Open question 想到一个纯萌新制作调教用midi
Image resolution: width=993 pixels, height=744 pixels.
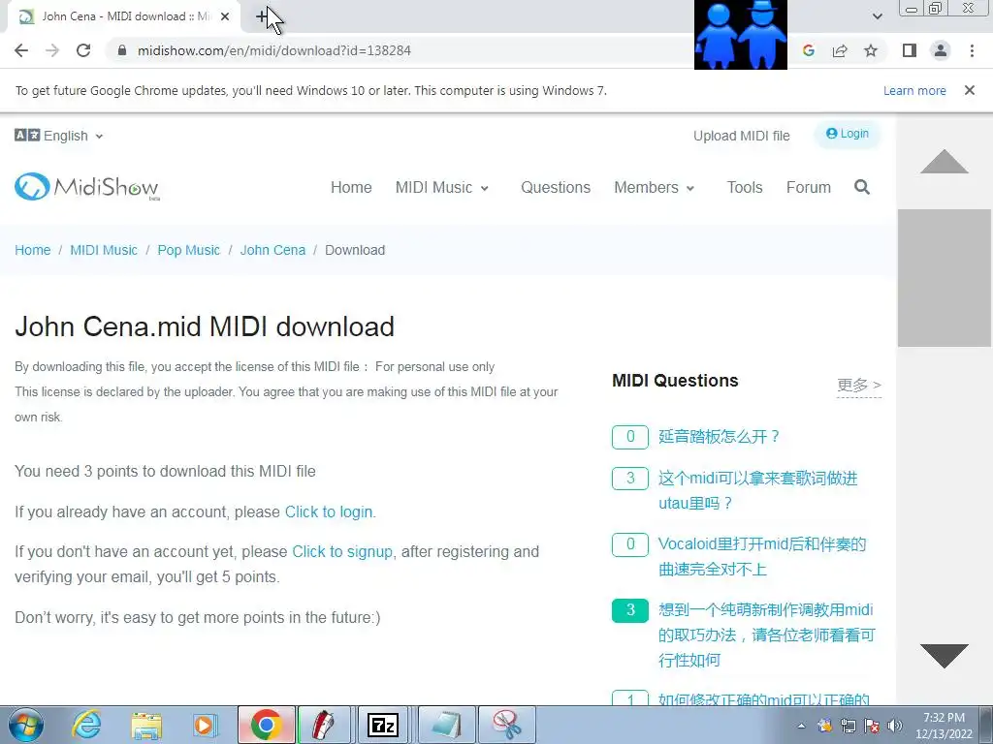click(x=766, y=635)
